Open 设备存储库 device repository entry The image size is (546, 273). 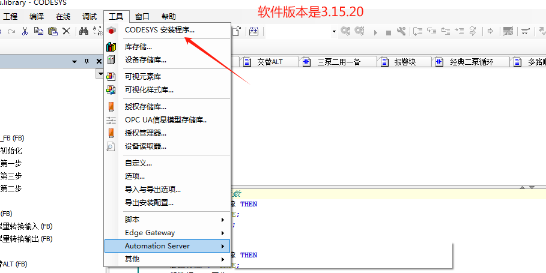pos(168,60)
